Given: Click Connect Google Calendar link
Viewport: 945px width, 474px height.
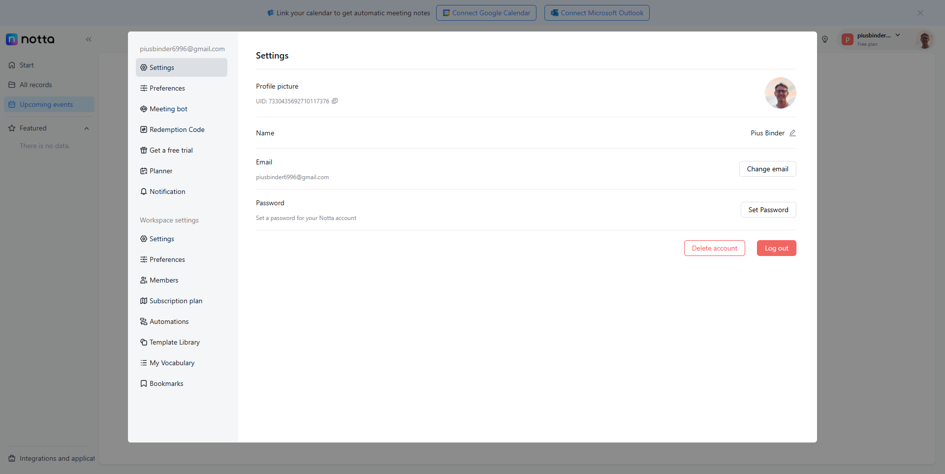Looking at the screenshot, I should pos(486,13).
